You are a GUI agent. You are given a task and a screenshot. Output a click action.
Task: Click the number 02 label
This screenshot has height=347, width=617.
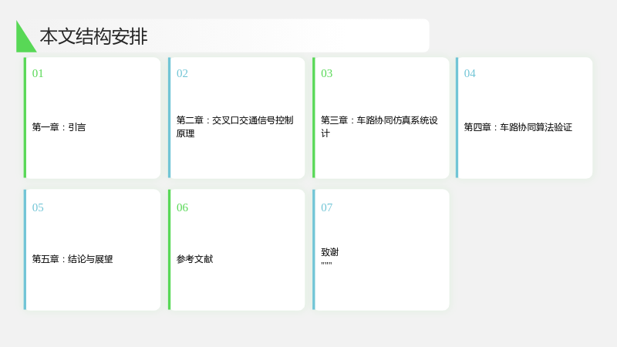[182, 73]
